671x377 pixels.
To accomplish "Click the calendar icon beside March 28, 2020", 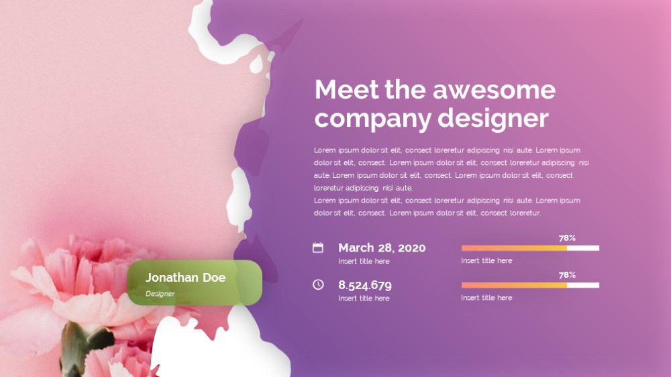I will click(x=318, y=248).
